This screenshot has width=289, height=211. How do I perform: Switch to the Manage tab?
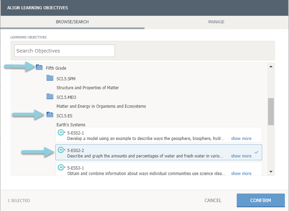[x=216, y=22]
